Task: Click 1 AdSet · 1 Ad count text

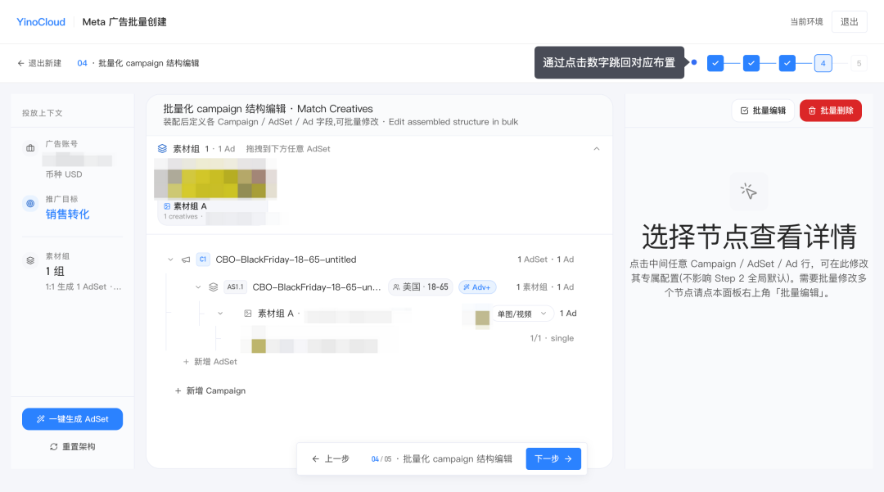Action: point(546,260)
